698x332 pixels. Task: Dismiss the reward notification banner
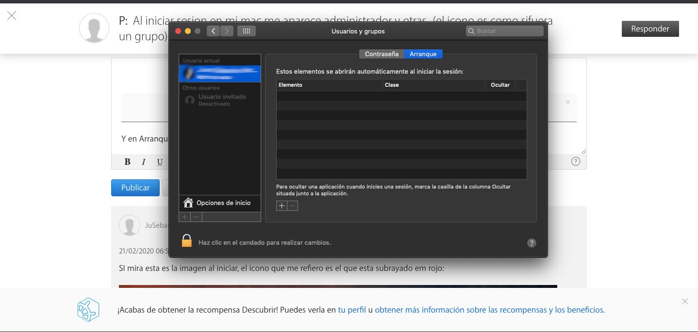[684, 301]
